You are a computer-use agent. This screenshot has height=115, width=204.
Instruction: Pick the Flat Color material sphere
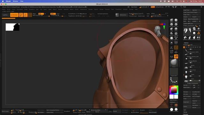coord(171,110)
